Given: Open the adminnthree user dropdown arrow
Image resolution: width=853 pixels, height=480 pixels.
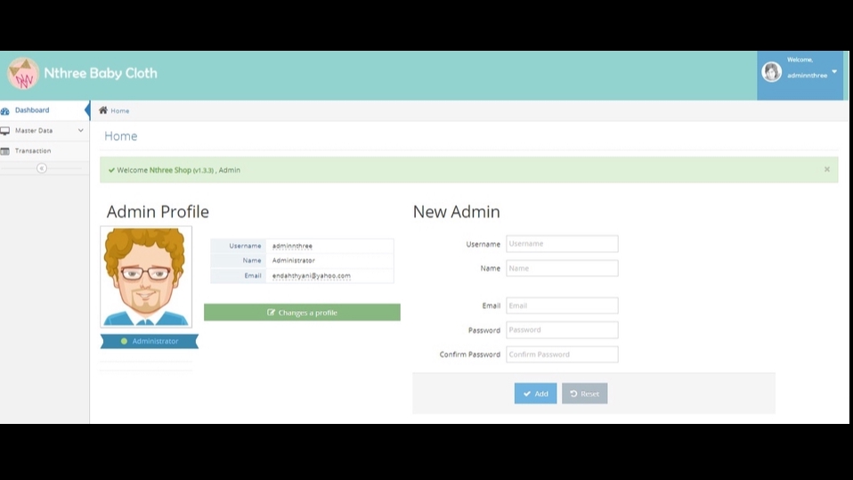Looking at the screenshot, I should (x=834, y=72).
